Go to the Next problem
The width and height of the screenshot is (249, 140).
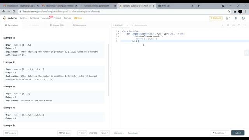tap(105, 133)
